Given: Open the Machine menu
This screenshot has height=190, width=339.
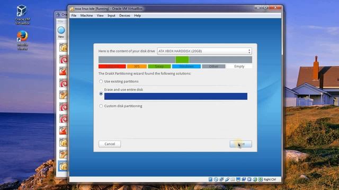Looking at the screenshot, I should pos(86,15).
